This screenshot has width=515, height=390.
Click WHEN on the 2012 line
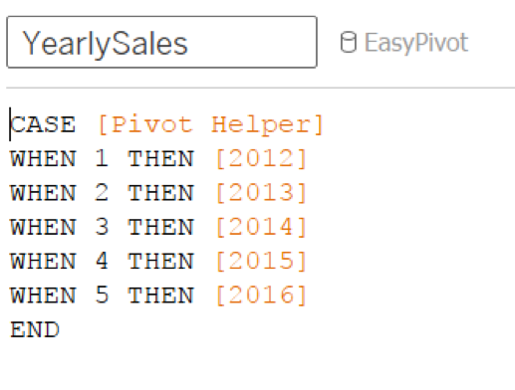click(x=44, y=159)
